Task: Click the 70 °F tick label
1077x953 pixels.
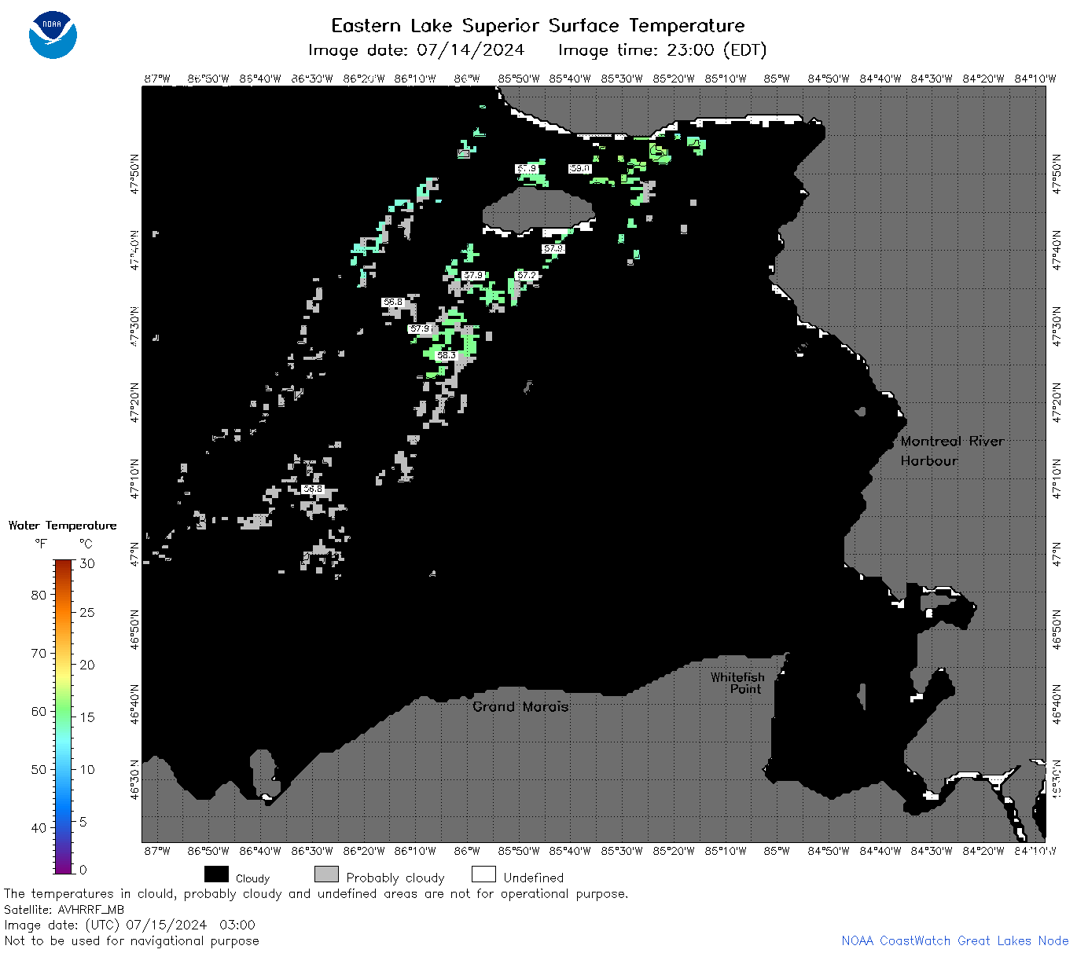Action: click(x=39, y=653)
